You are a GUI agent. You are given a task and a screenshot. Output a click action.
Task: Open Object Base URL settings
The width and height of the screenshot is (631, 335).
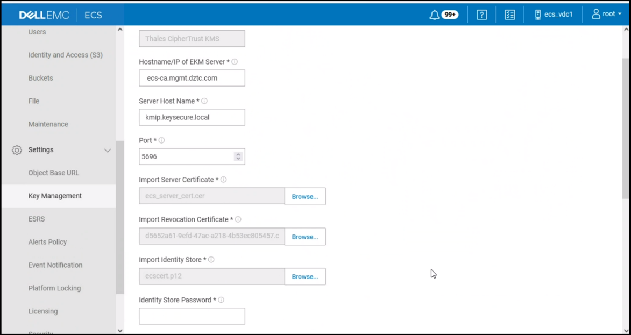tap(53, 173)
